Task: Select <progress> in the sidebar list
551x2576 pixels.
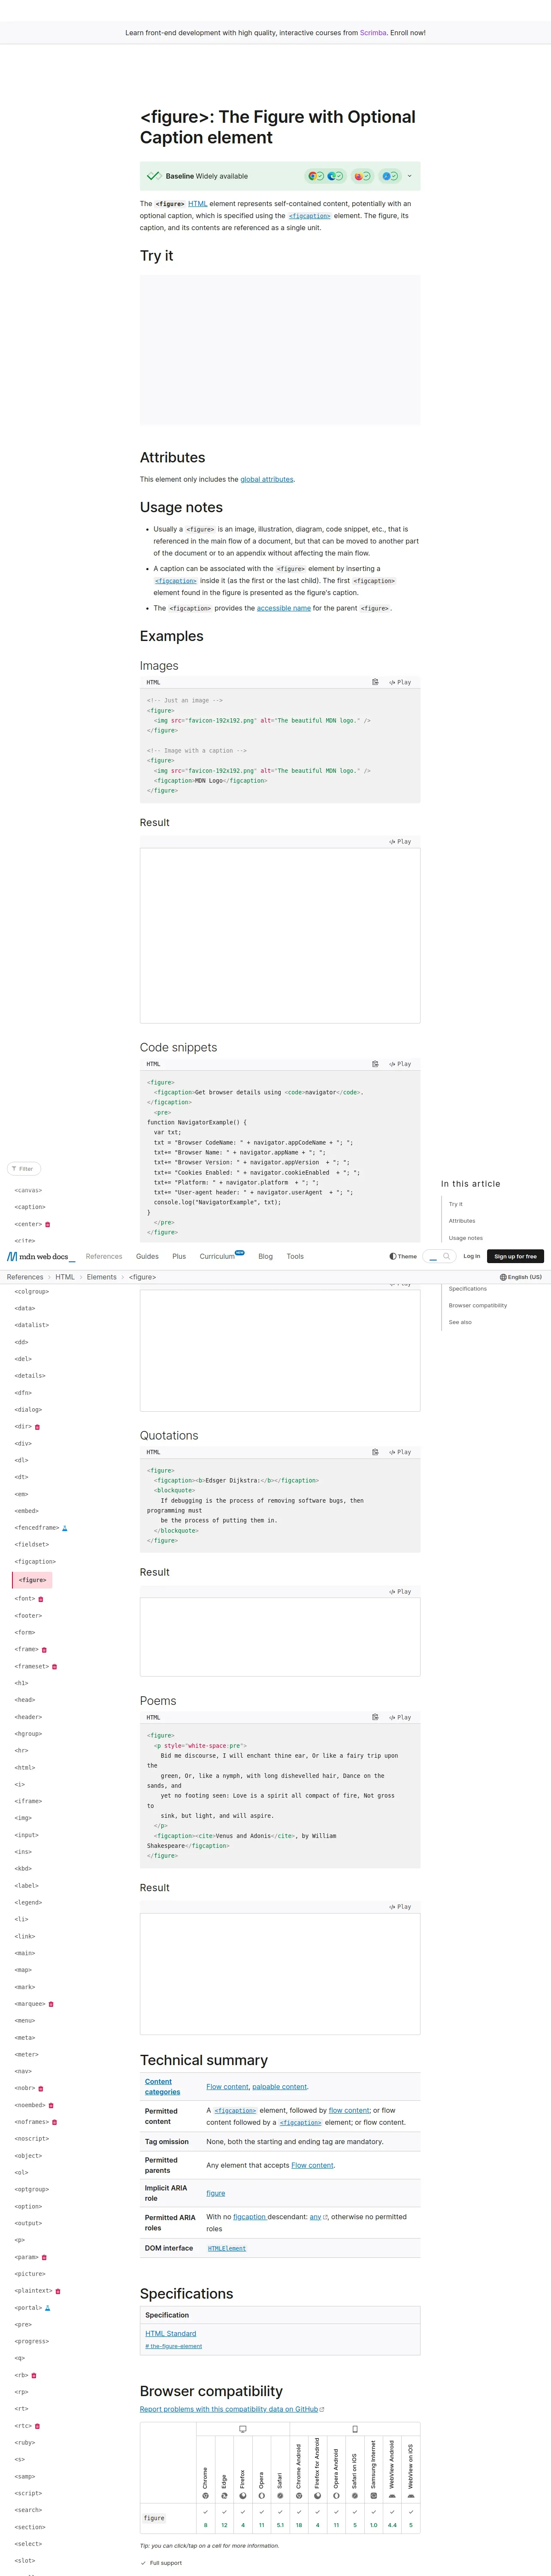Action: (x=32, y=2341)
